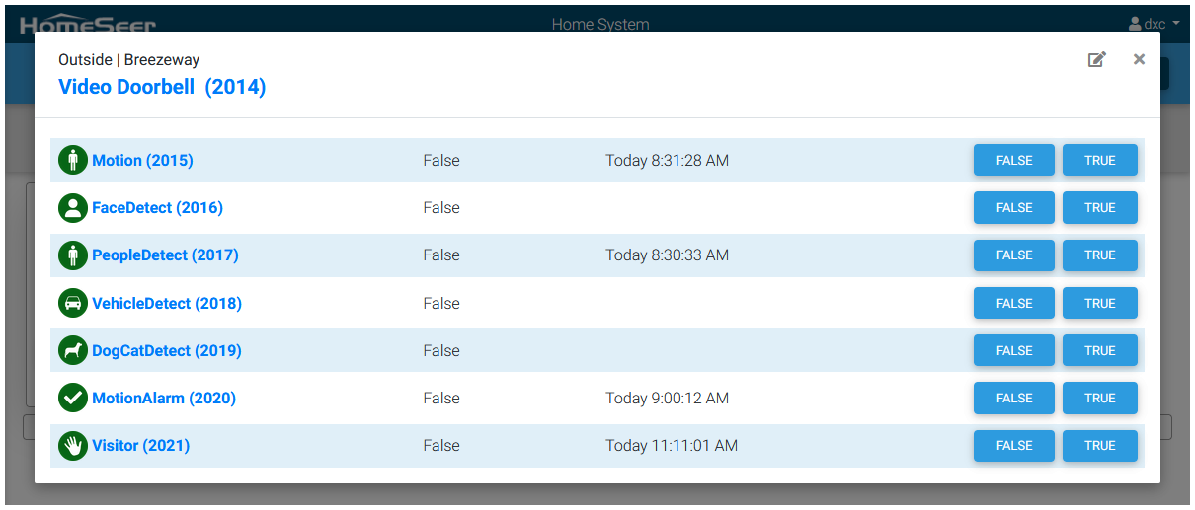Set VehicleDetect to TRUE

point(1099,303)
